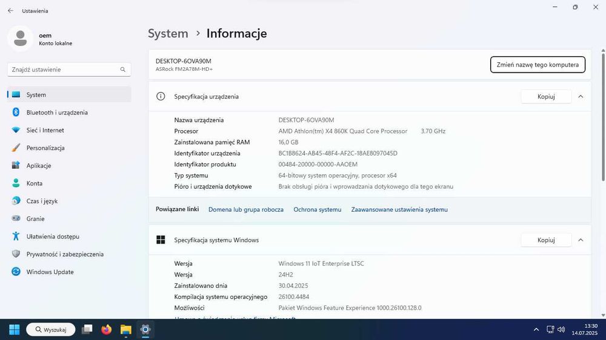Show hidden system tray icons
Viewport: 606px width, 340px height.
[536, 330]
